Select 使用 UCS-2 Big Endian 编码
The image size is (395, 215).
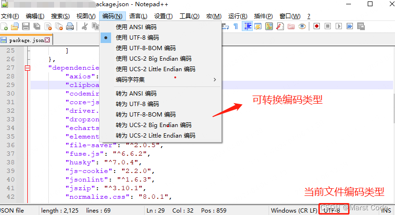pyautogui.click(x=161, y=59)
